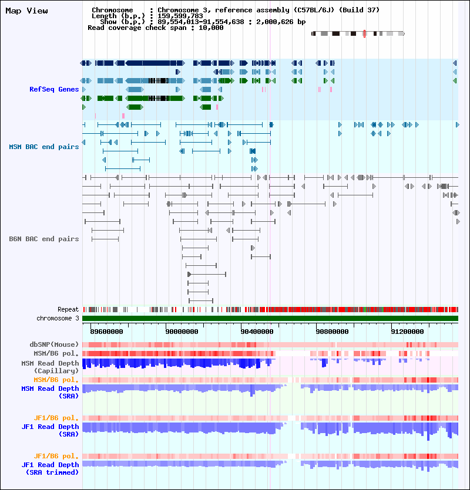Viewport: 470px width, 490px height.
Task: Click the large dark blue RefSeq gene in top row
Action: (x=155, y=63)
